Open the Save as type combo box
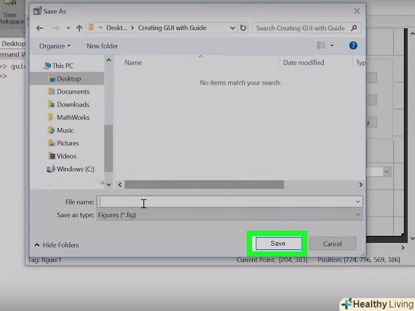Viewport: 415px width, 311px height. [230, 215]
